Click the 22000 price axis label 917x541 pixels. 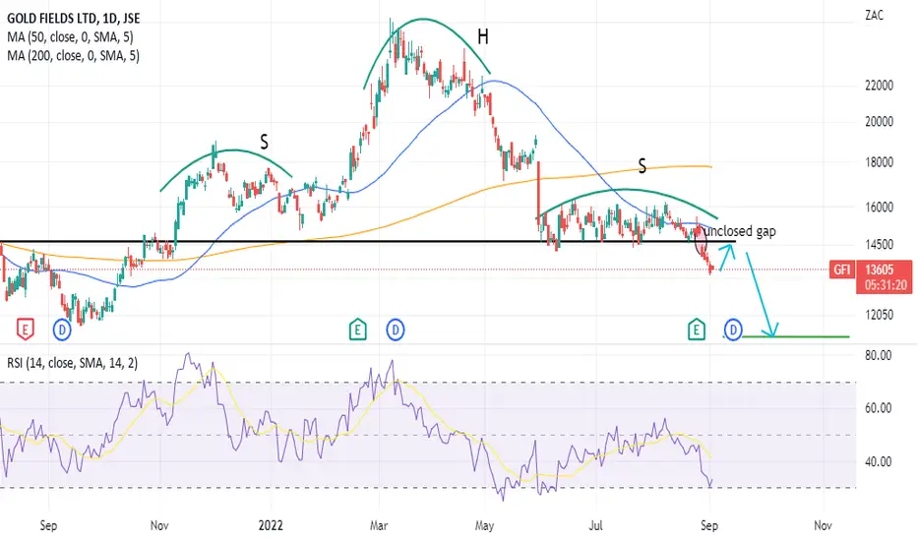(879, 86)
